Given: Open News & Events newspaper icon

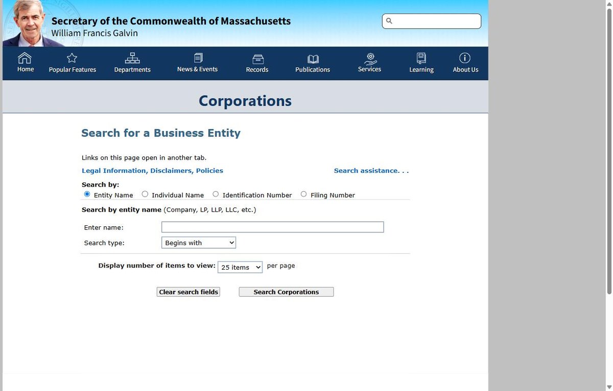Looking at the screenshot, I should (x=198, y=58).
